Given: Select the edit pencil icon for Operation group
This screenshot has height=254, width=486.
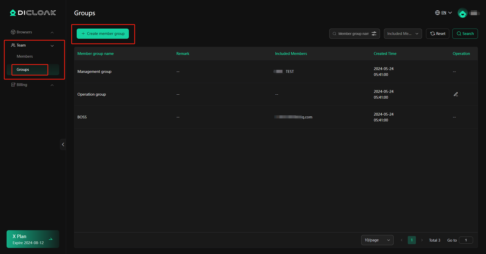Looking at the screenshot, I should point(456,94).
